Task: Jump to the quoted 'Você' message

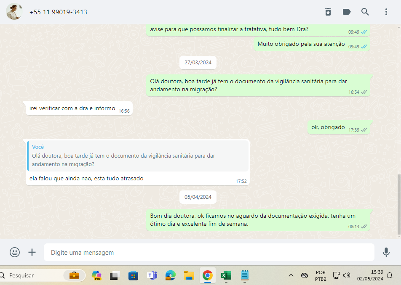Action: click(x=138, y=156)
